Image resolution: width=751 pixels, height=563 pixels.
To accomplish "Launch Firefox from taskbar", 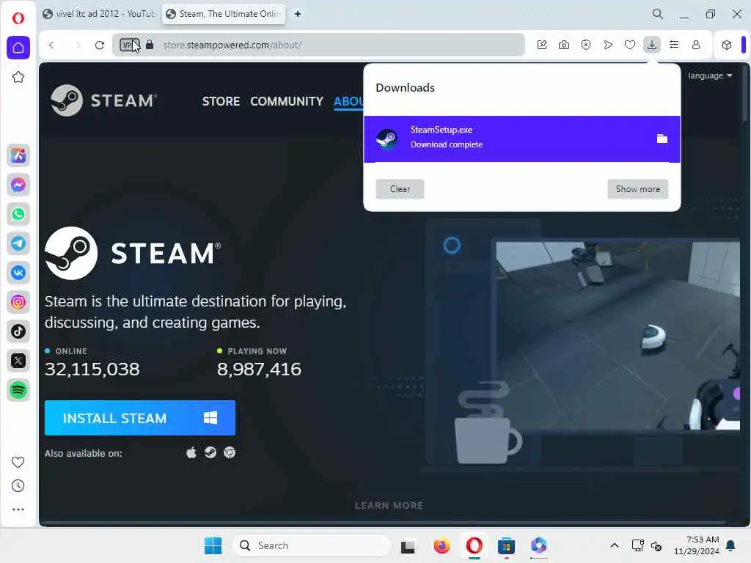I will click(442, 545).
